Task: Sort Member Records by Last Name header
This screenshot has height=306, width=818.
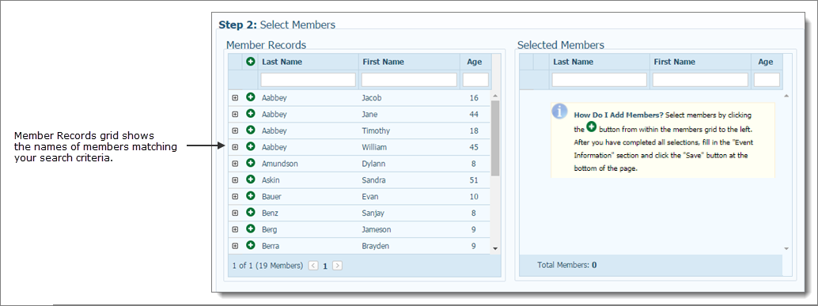Action: pos(282,62)
